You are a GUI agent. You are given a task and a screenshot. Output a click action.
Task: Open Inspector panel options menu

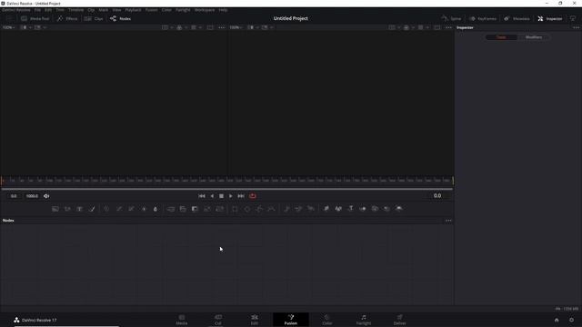(576, 27)
